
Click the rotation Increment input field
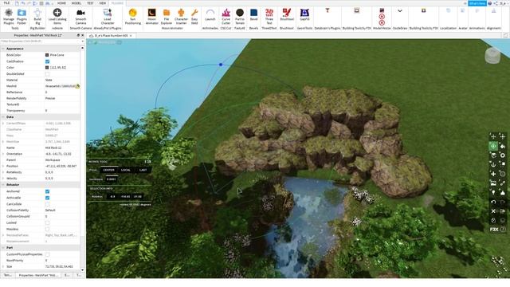coord(112,179)
